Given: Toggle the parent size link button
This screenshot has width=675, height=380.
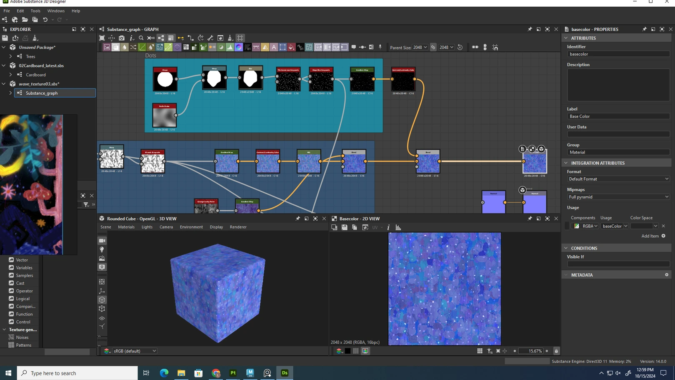Looking at the screenshot, I should (433, 47).
